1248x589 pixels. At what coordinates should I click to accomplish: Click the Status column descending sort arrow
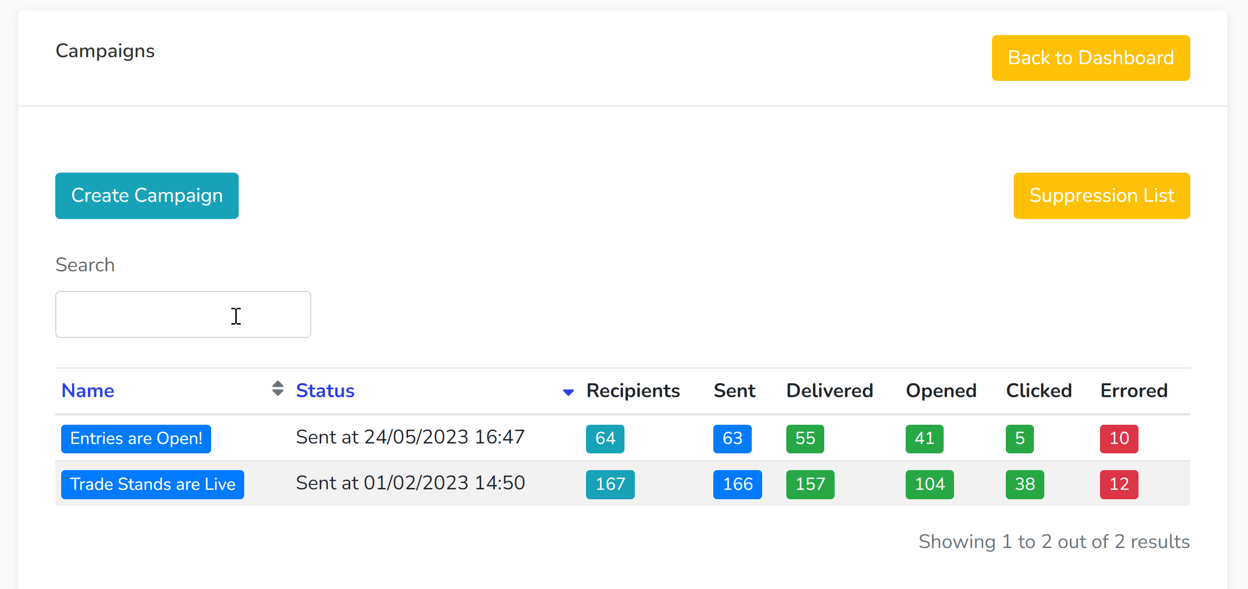click(x=568, y=393)
